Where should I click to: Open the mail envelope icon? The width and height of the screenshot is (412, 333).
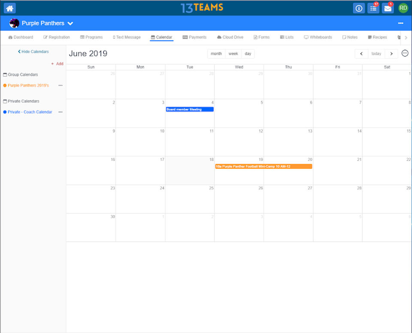click(x=388, y=8)
